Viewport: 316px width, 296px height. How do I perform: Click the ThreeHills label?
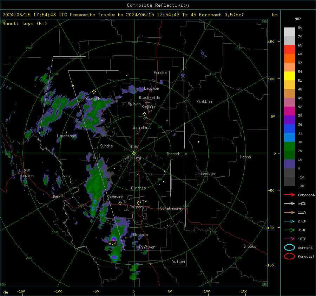click(x=177, y=154)
